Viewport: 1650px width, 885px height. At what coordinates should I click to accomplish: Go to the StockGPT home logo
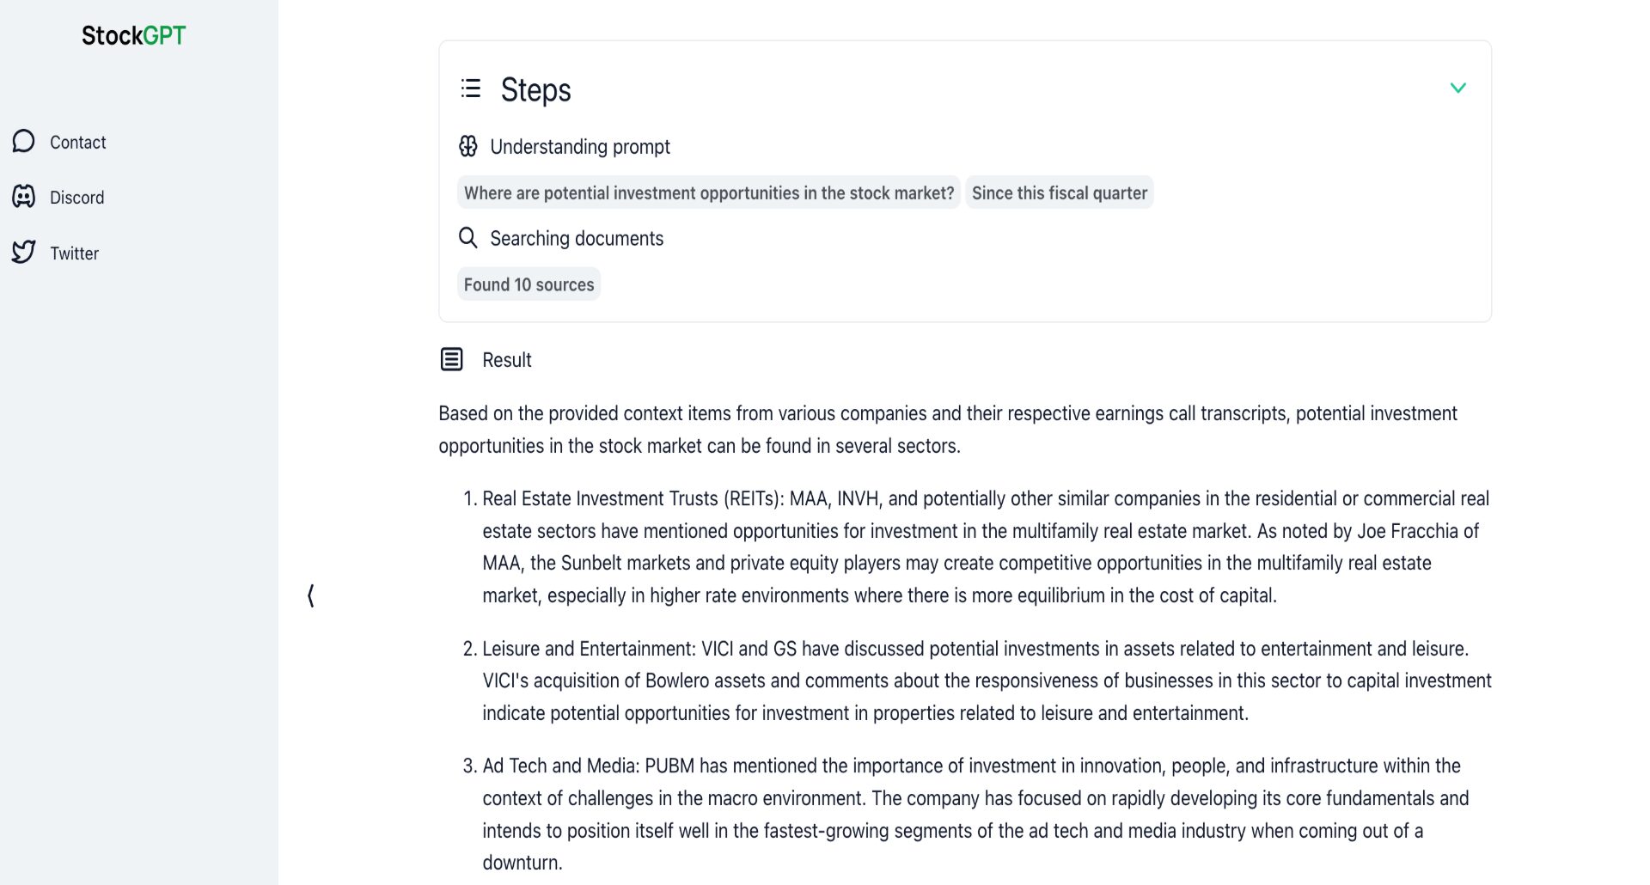(133, 35)
